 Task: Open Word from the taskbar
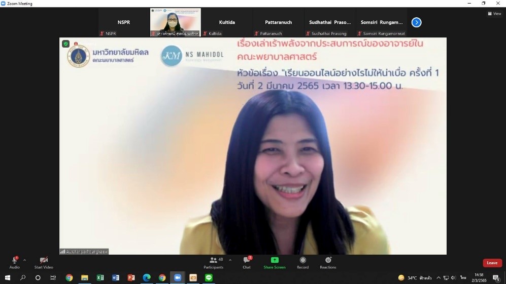116,277
